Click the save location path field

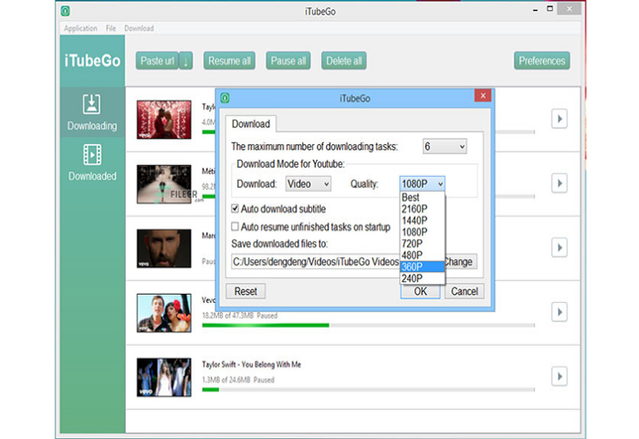(315, 262)
